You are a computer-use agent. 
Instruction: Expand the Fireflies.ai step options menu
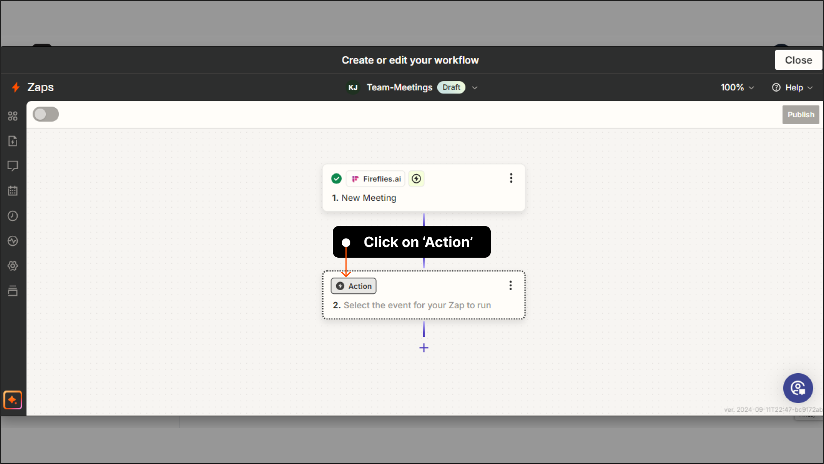point(510,178)
